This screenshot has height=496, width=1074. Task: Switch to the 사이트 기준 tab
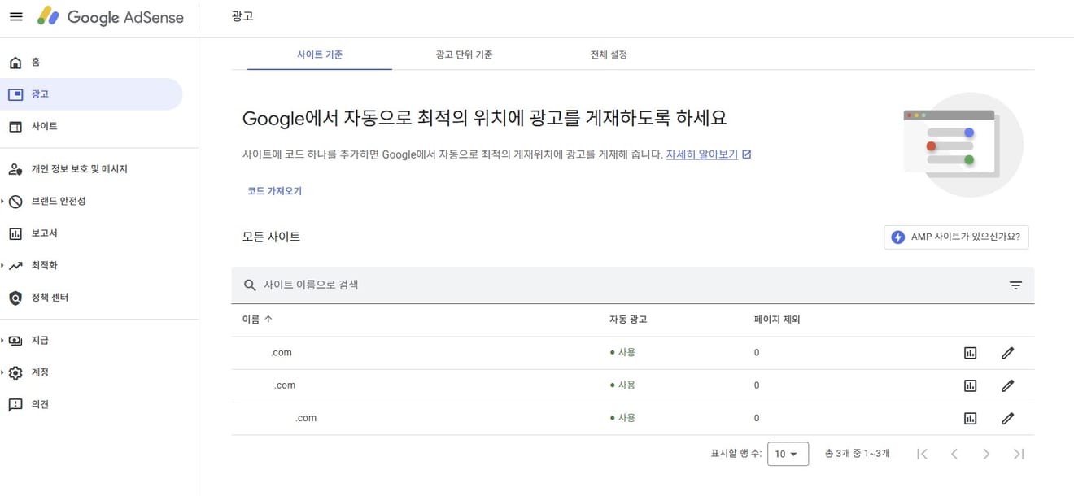pyautogui.click(x=320, y=54)
